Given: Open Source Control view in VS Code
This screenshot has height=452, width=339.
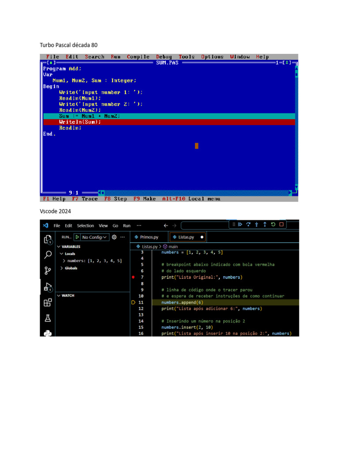Looking at the screenshot, I should pos(48,271).
